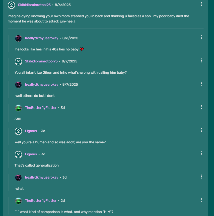Open kebab menu on "infantilize Gihun" reply

tap(201, 60)
